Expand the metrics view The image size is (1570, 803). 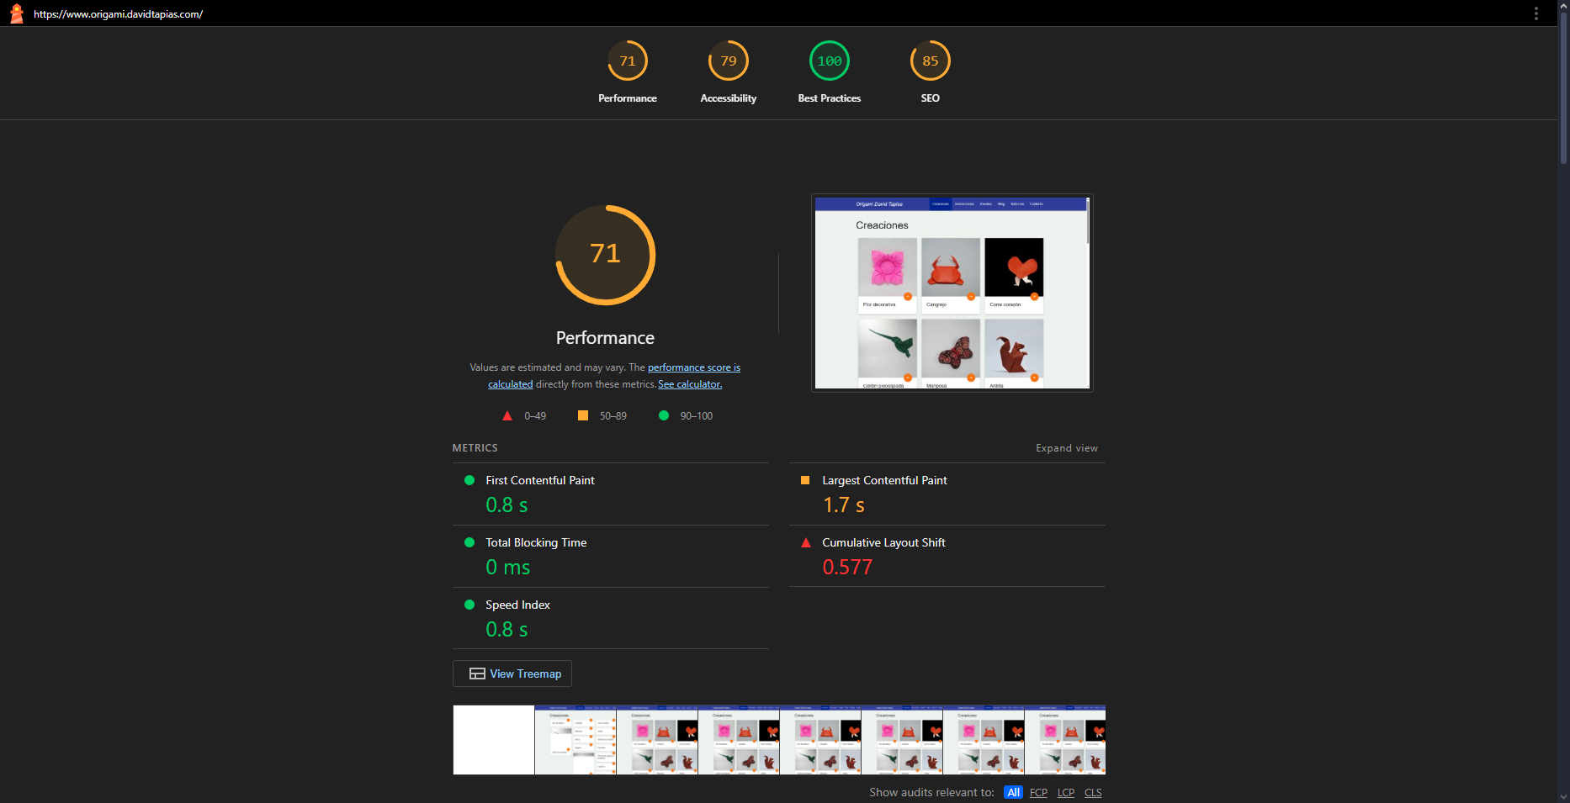pos(1066,448)
